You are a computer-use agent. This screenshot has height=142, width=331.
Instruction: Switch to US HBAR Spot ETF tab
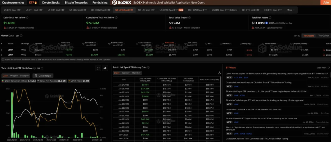click(198, 10)
